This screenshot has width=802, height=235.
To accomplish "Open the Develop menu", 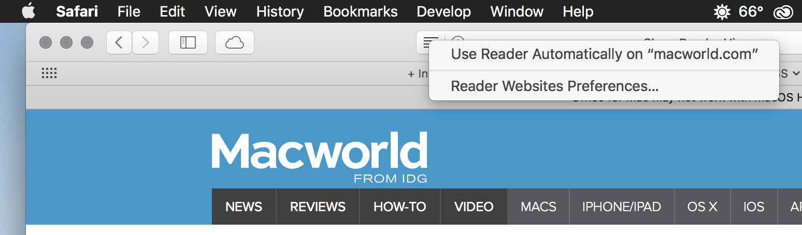I will click(444, 11).
